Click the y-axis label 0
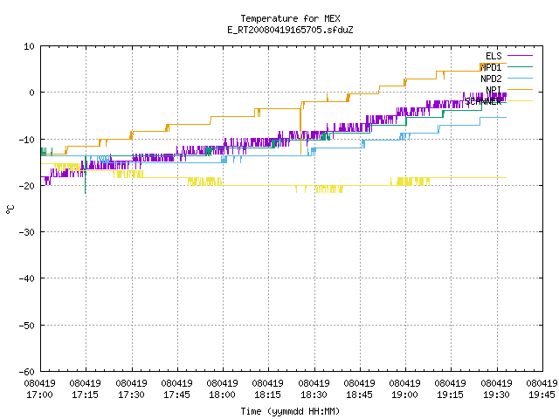The image size is (559, 419). [32, 93]
